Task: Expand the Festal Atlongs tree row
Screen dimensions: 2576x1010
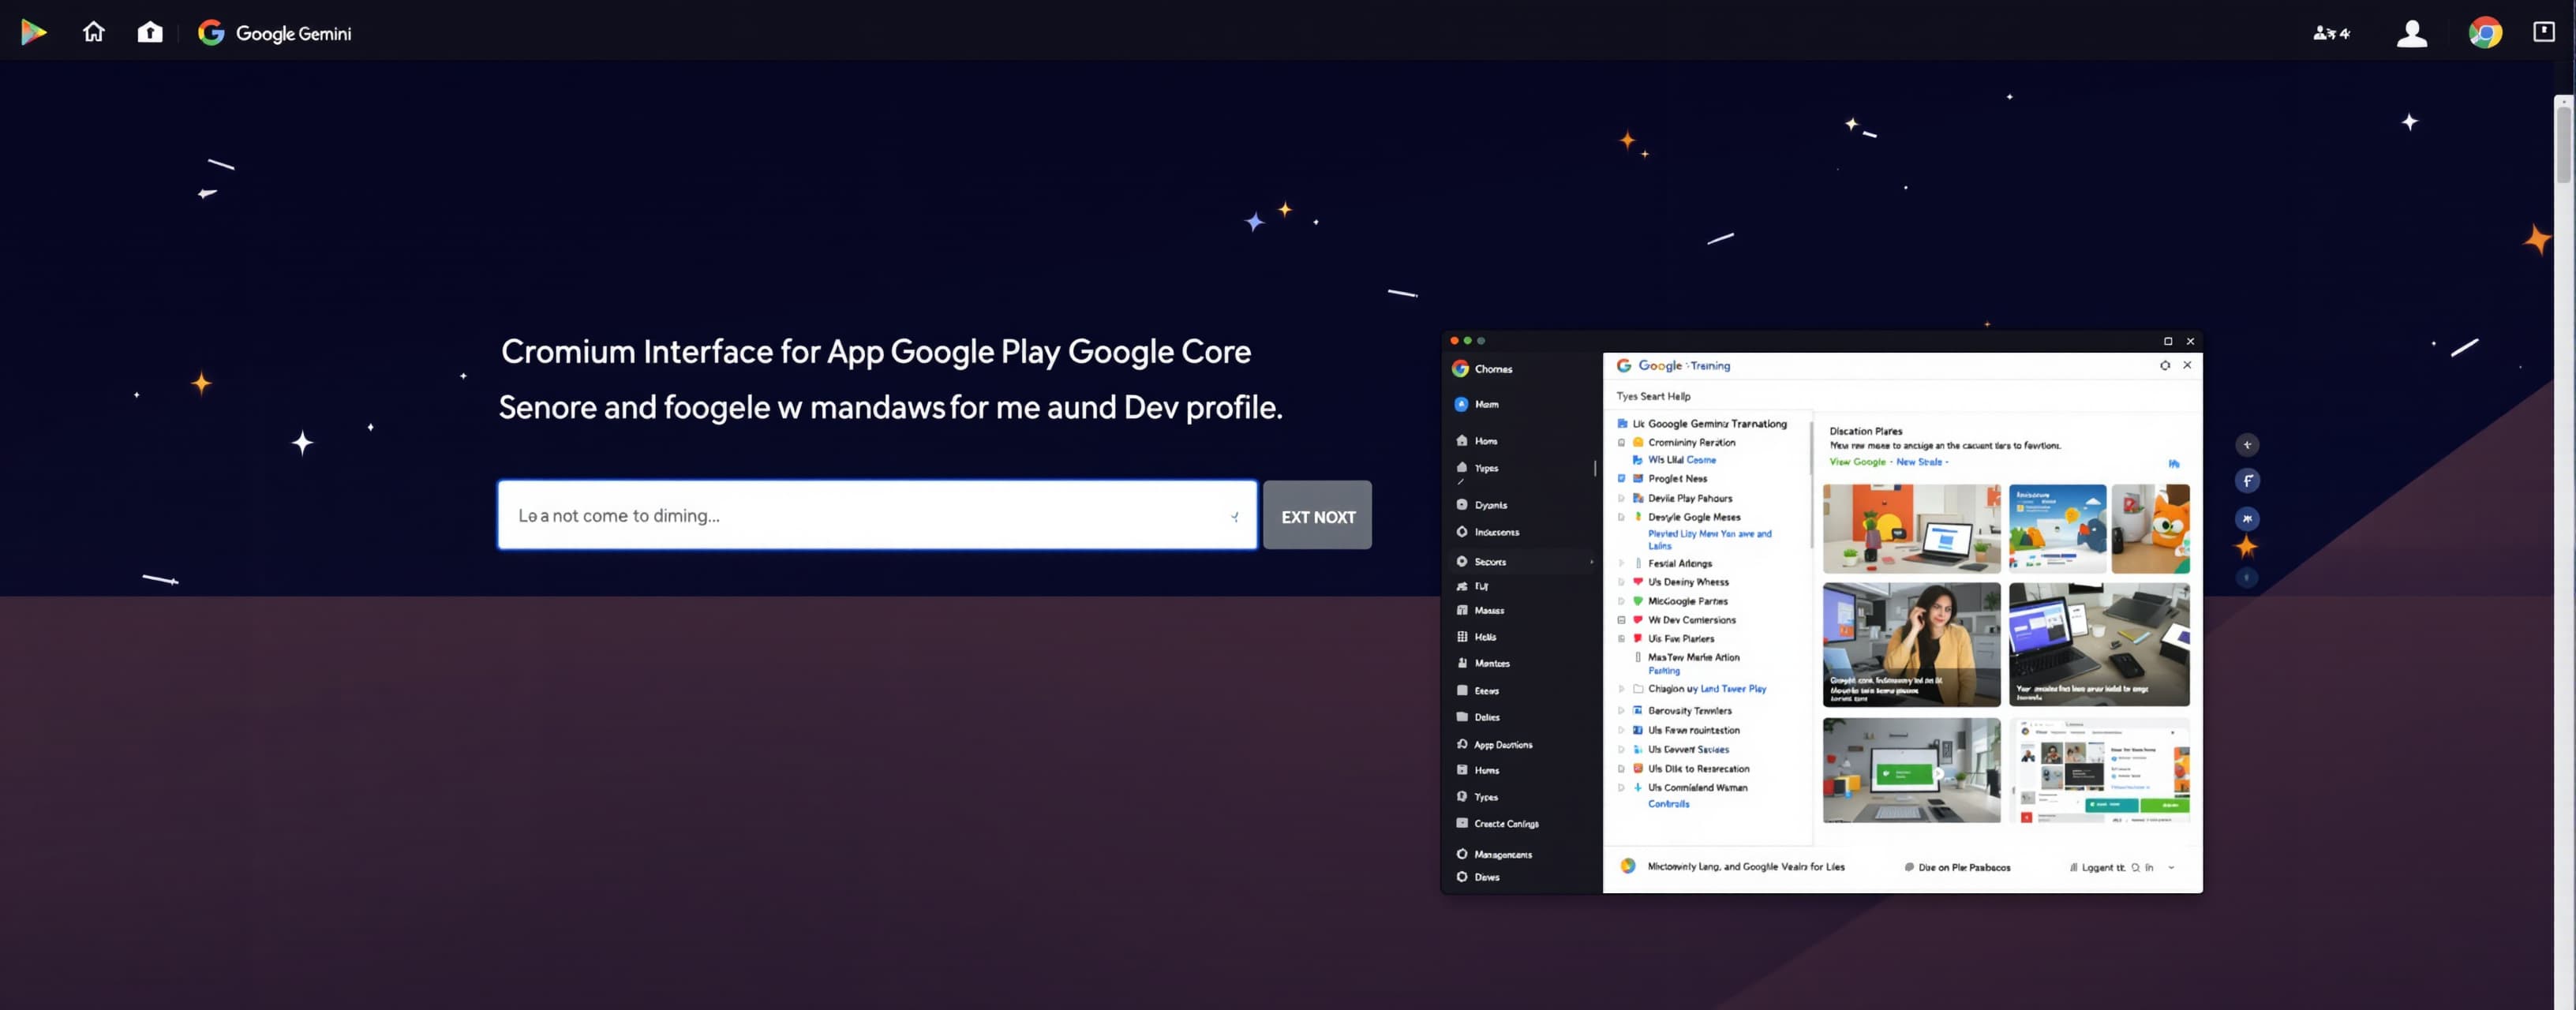Action: (x=1622, y=563)
